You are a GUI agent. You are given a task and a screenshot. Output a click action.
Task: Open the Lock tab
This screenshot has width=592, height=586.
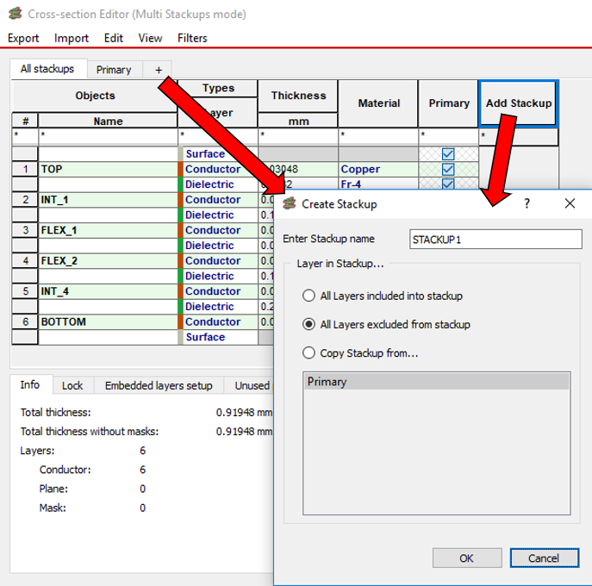click(72, 385)
